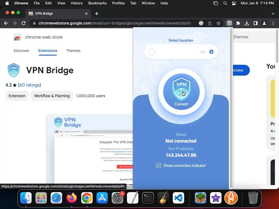Open App Store from the dock

click(102, 198)
